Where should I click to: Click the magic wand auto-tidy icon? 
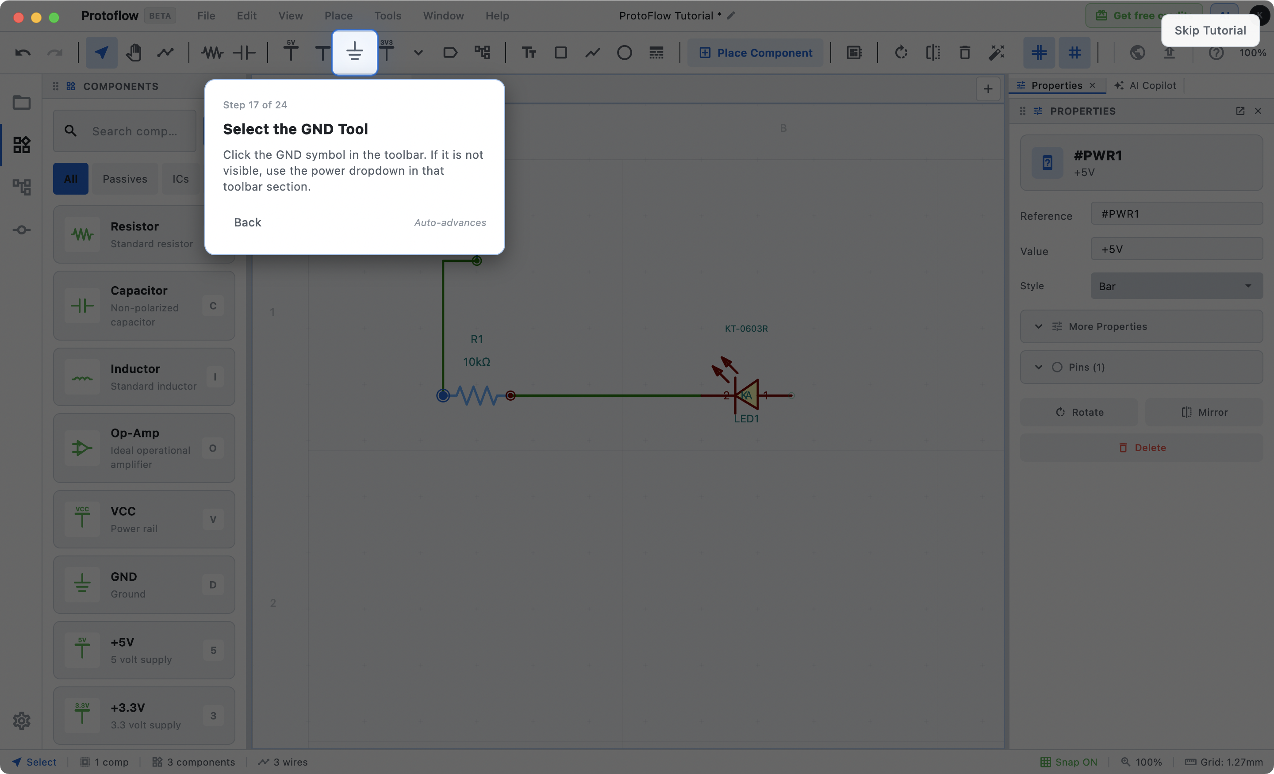(x=997, y=52)
